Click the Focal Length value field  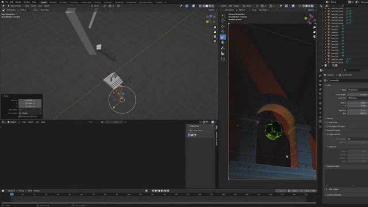(358, 94)
